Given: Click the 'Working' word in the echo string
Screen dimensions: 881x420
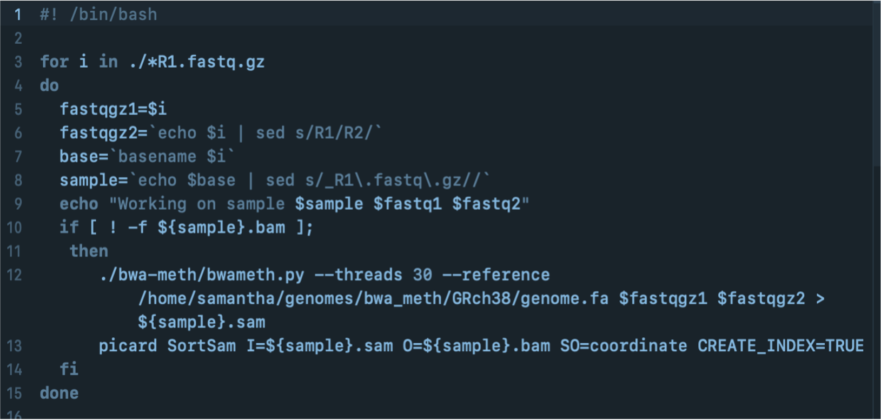Looking at the screenshot, I should (x=152, y=204).
